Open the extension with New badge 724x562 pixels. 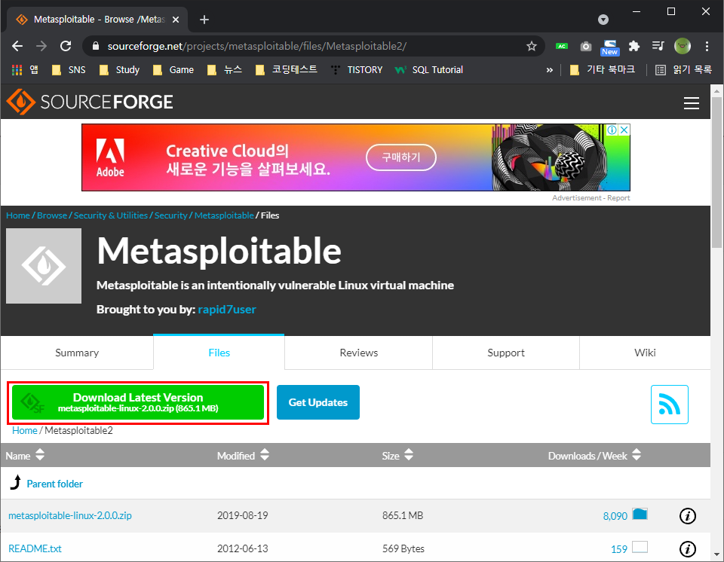pos(610,47)
